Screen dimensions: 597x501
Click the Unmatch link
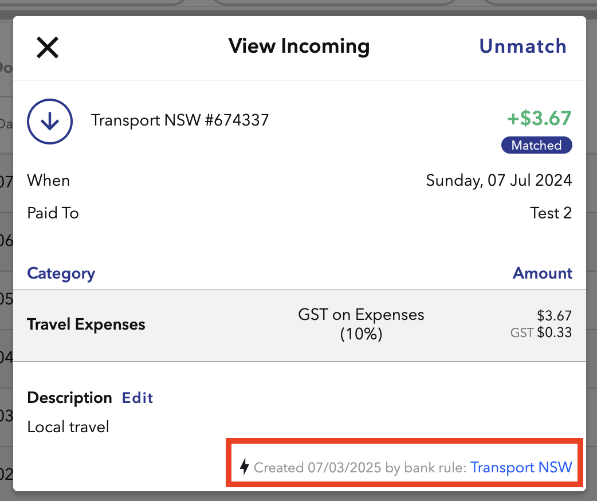(x=523, y=46)
